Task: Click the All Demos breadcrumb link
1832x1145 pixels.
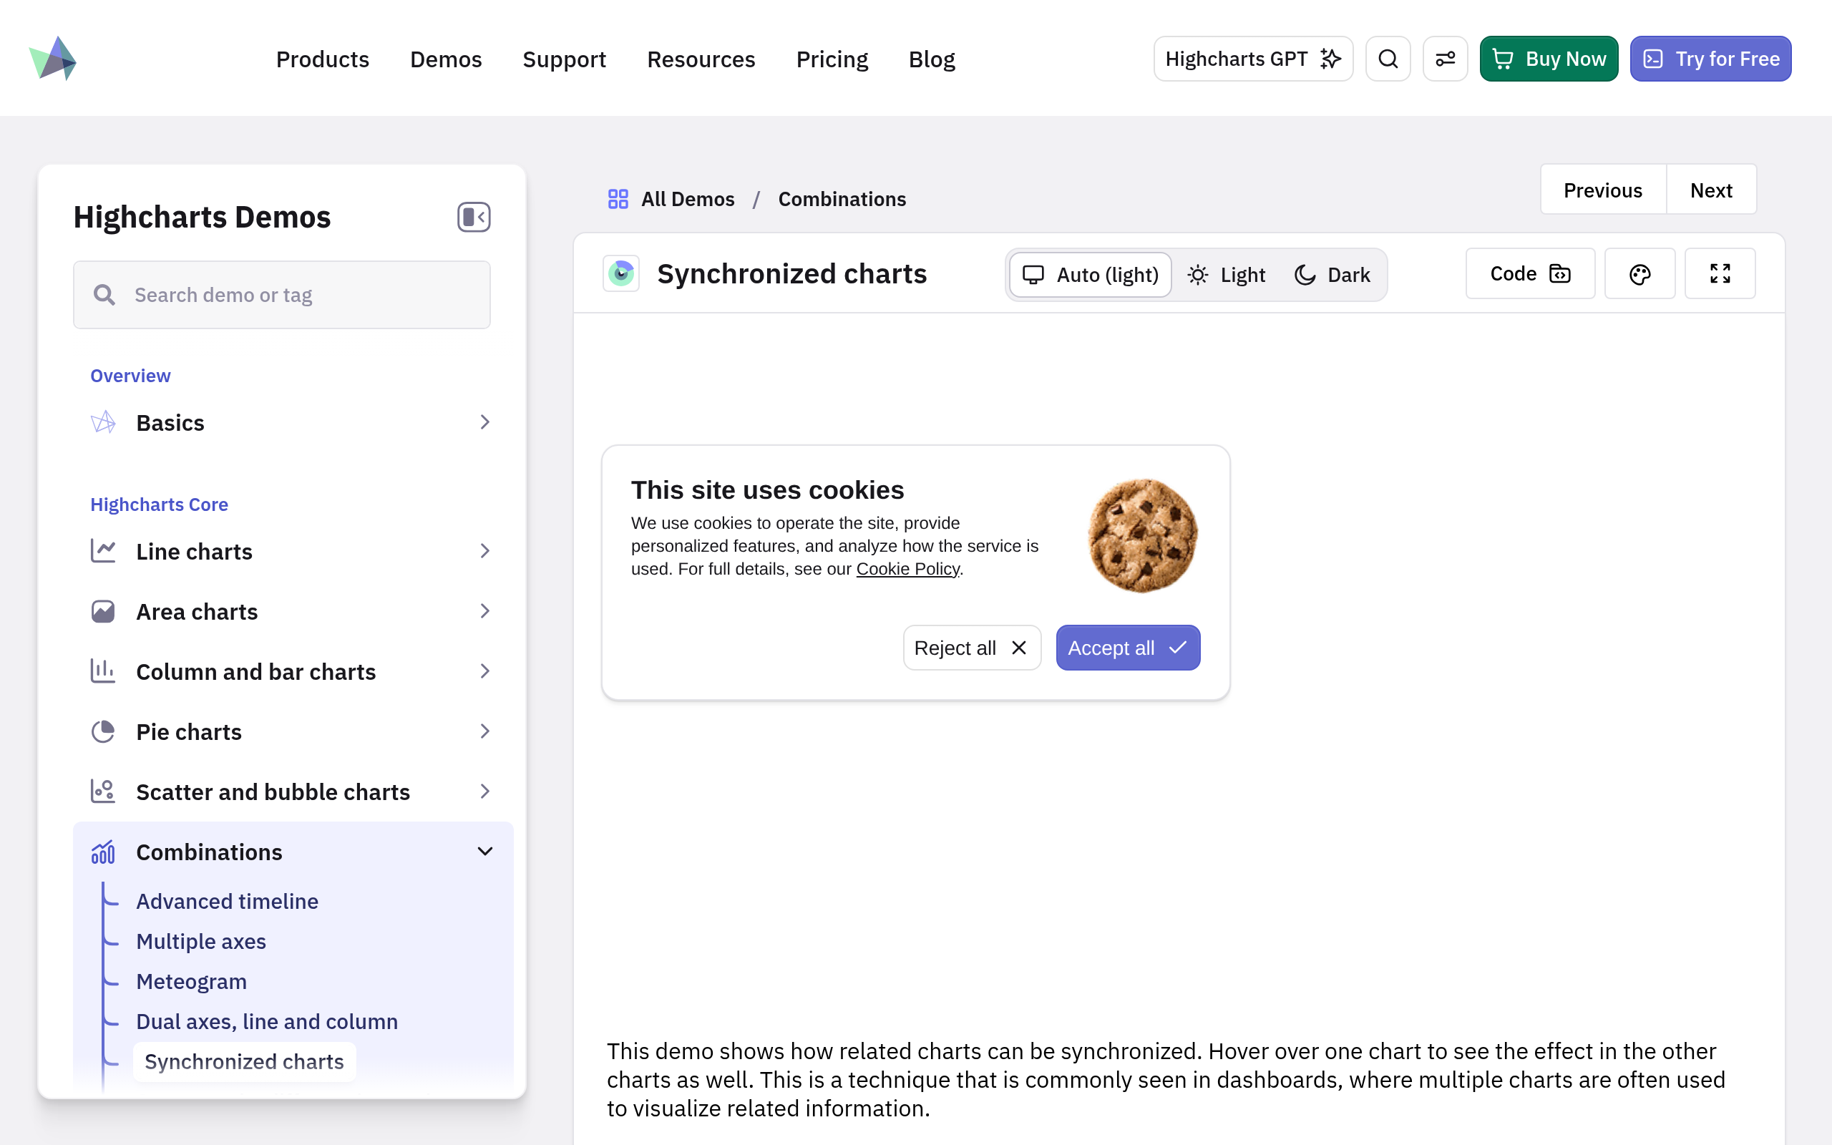Action: point(688,199)
